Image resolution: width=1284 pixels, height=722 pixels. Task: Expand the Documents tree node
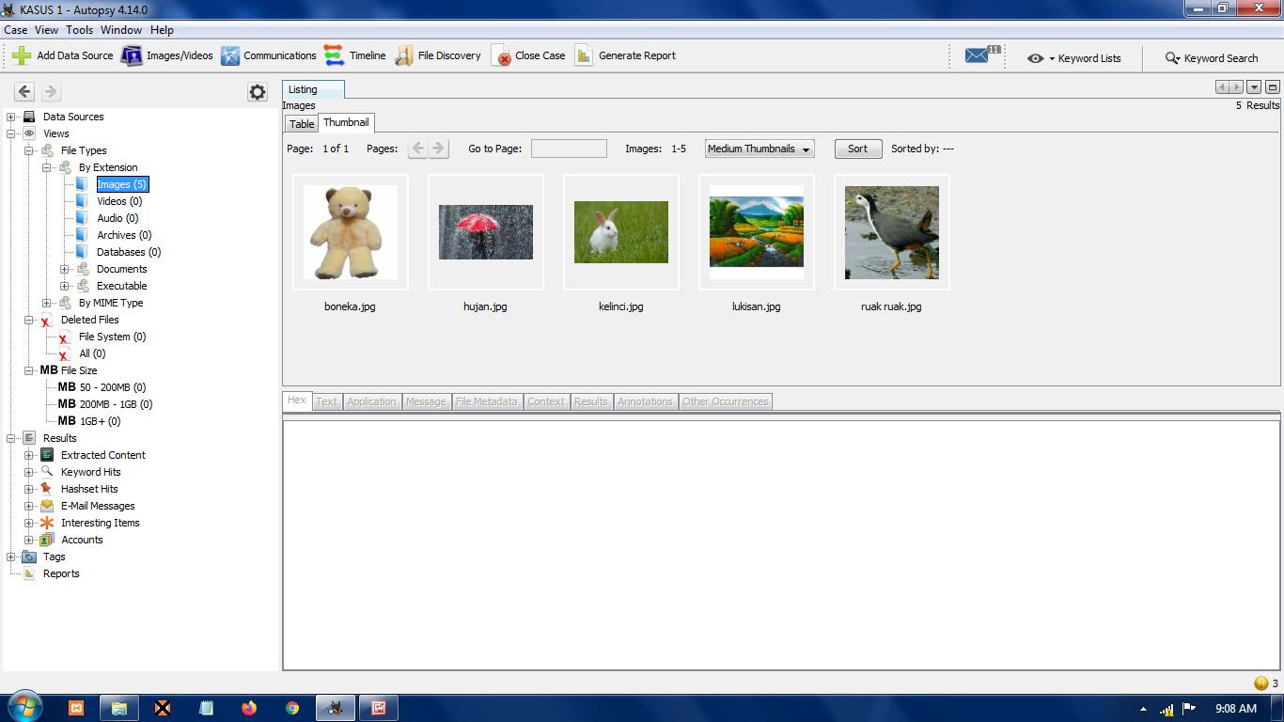(x=65, y=269)
